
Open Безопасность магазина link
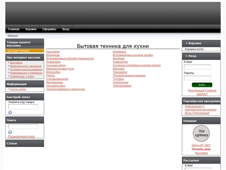coord(26,66)
